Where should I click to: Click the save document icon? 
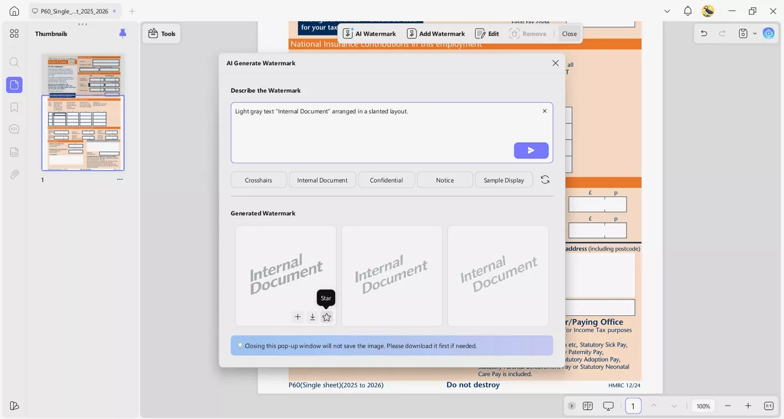coord(744,34)
